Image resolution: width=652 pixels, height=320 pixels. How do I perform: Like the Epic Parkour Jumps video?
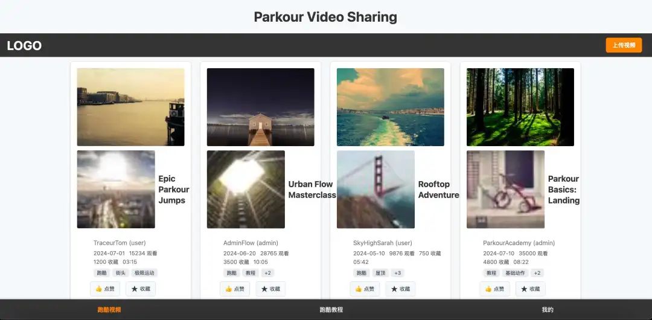pos(105,289)
